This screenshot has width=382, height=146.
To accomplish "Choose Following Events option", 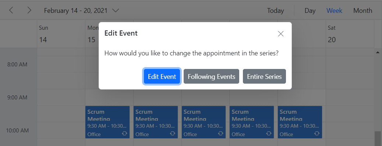I will coord(212,77).
